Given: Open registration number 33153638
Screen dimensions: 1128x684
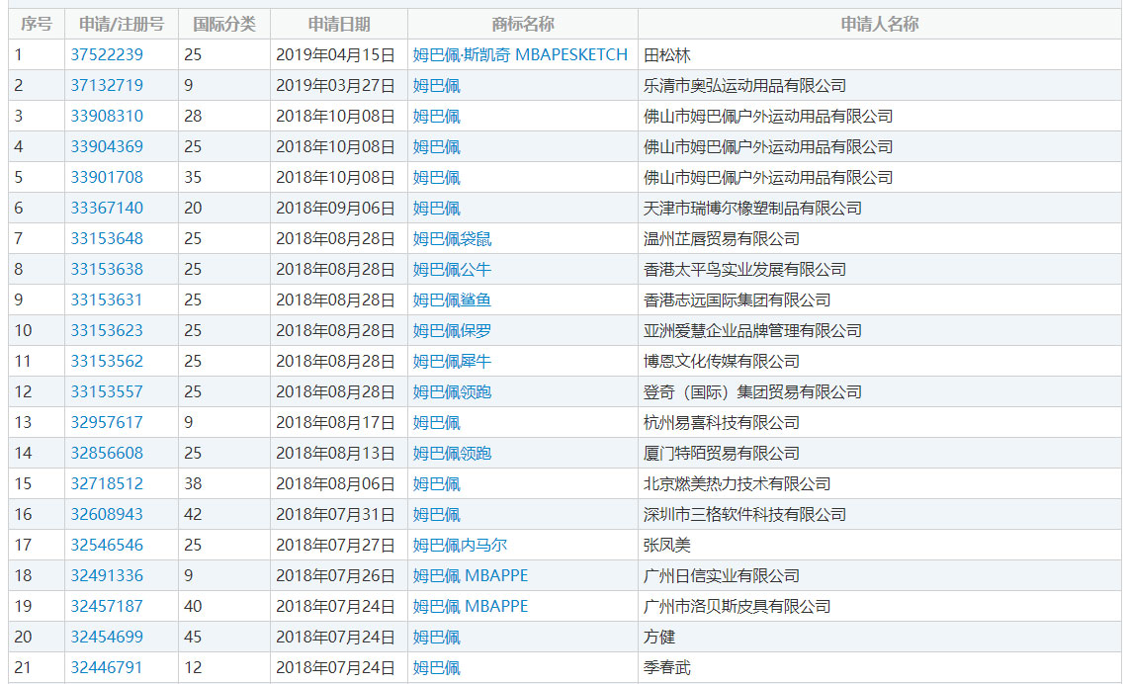Looking at the screenshot, I should click(x=107, y=270).
